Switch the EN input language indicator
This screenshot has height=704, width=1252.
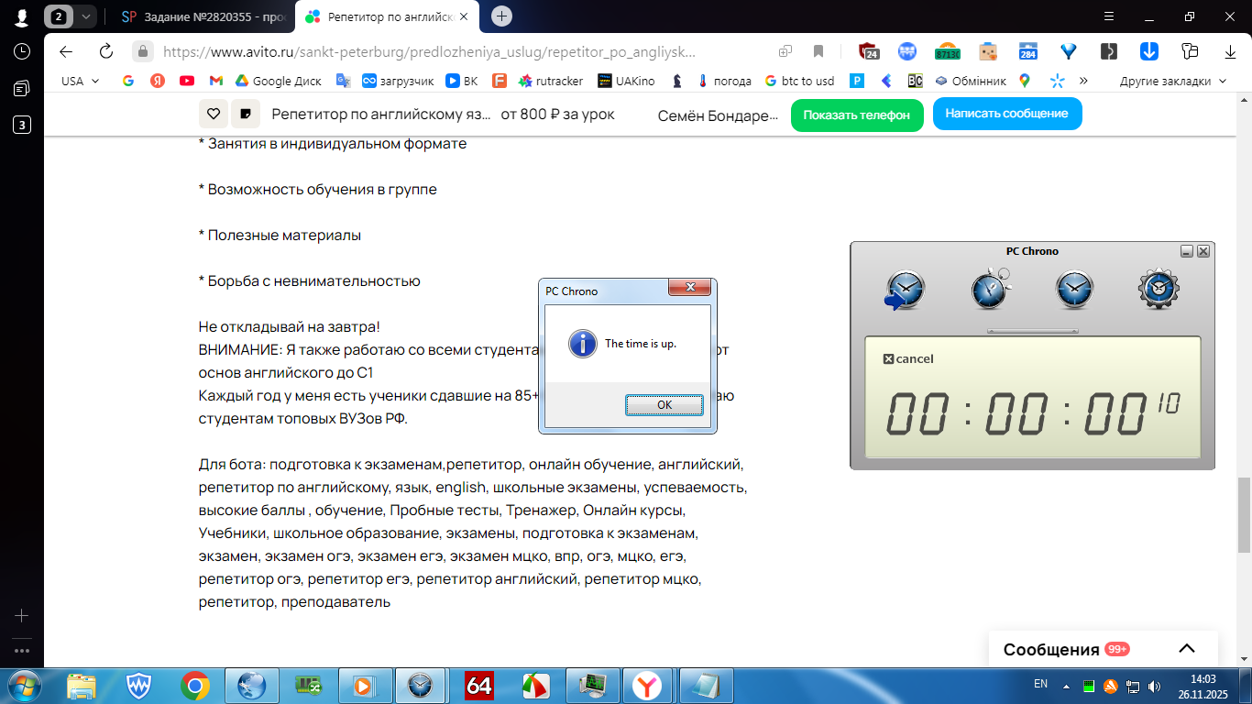(1040, 684)
